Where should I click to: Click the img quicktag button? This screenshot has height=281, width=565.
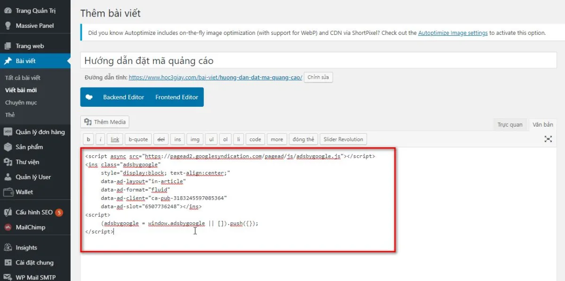pyautogui.click(x=195, y=139)
